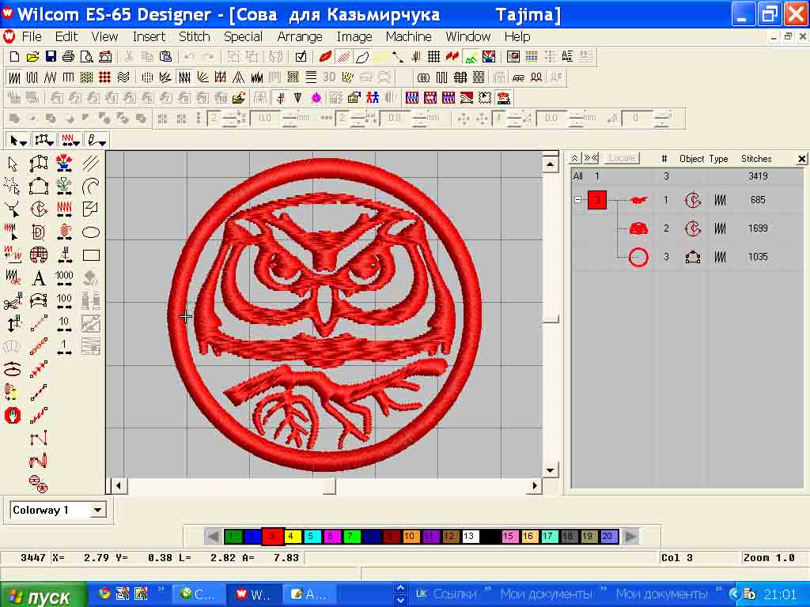The height and width of the screenshot is (607, 810).
Task: Click the Print icon in toolbar
Action: pyautogui.click(x=68, y=57)
